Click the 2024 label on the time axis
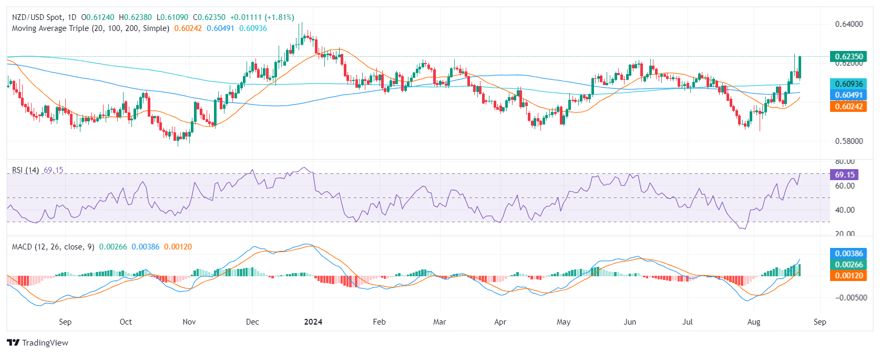880x354 pixels. 313,322
